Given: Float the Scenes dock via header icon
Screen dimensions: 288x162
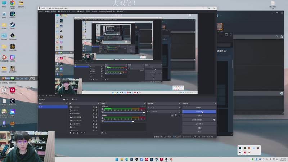Looking at the screenshot, I should (x=67, y=104).
